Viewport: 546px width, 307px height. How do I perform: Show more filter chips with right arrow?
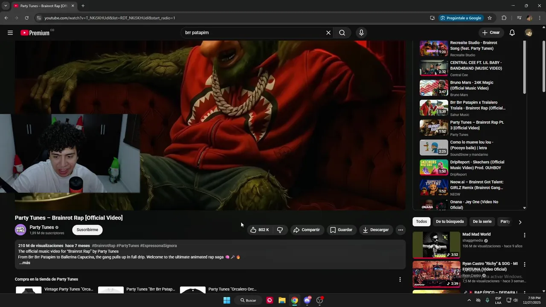click(x=520, y=222)
